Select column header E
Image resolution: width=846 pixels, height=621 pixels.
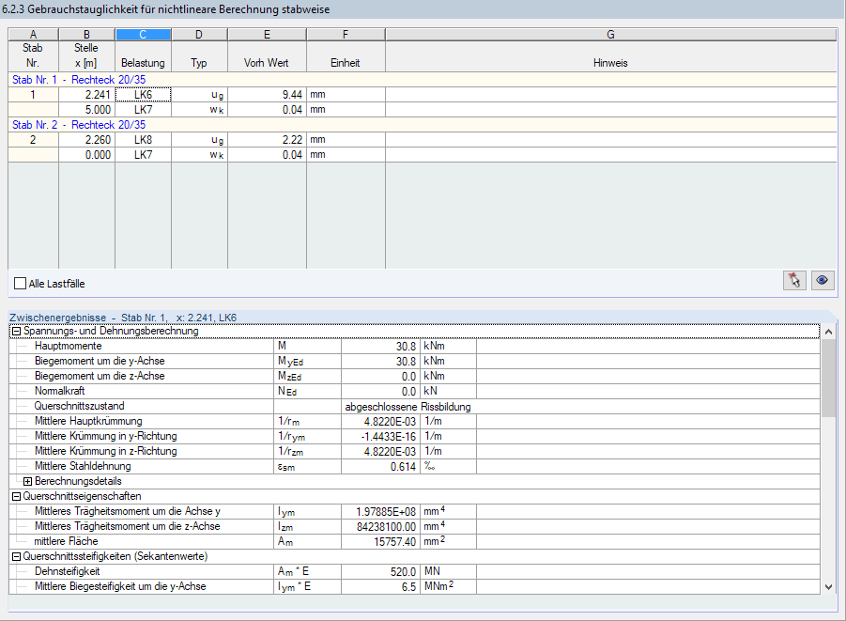(267, 35)
